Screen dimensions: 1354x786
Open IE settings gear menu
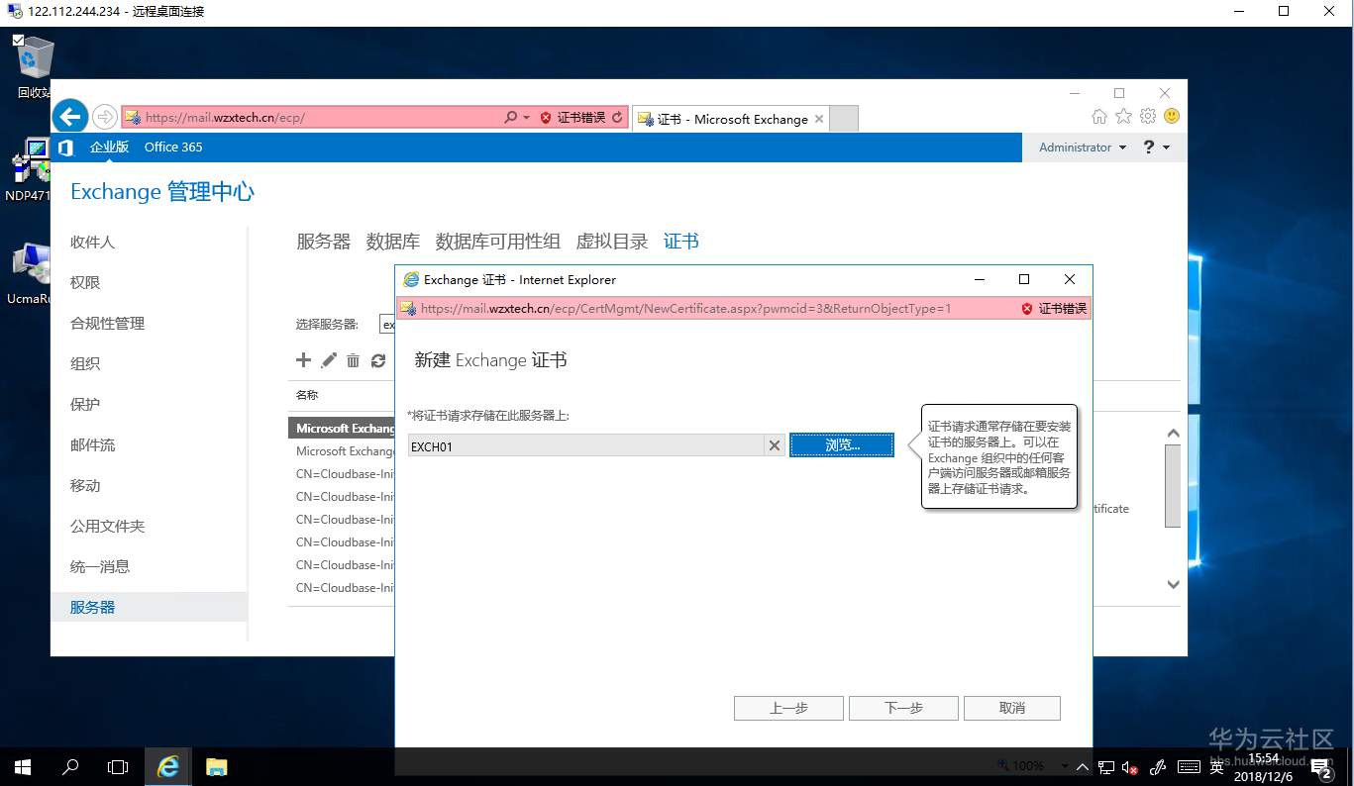[x=1147, y=116]
